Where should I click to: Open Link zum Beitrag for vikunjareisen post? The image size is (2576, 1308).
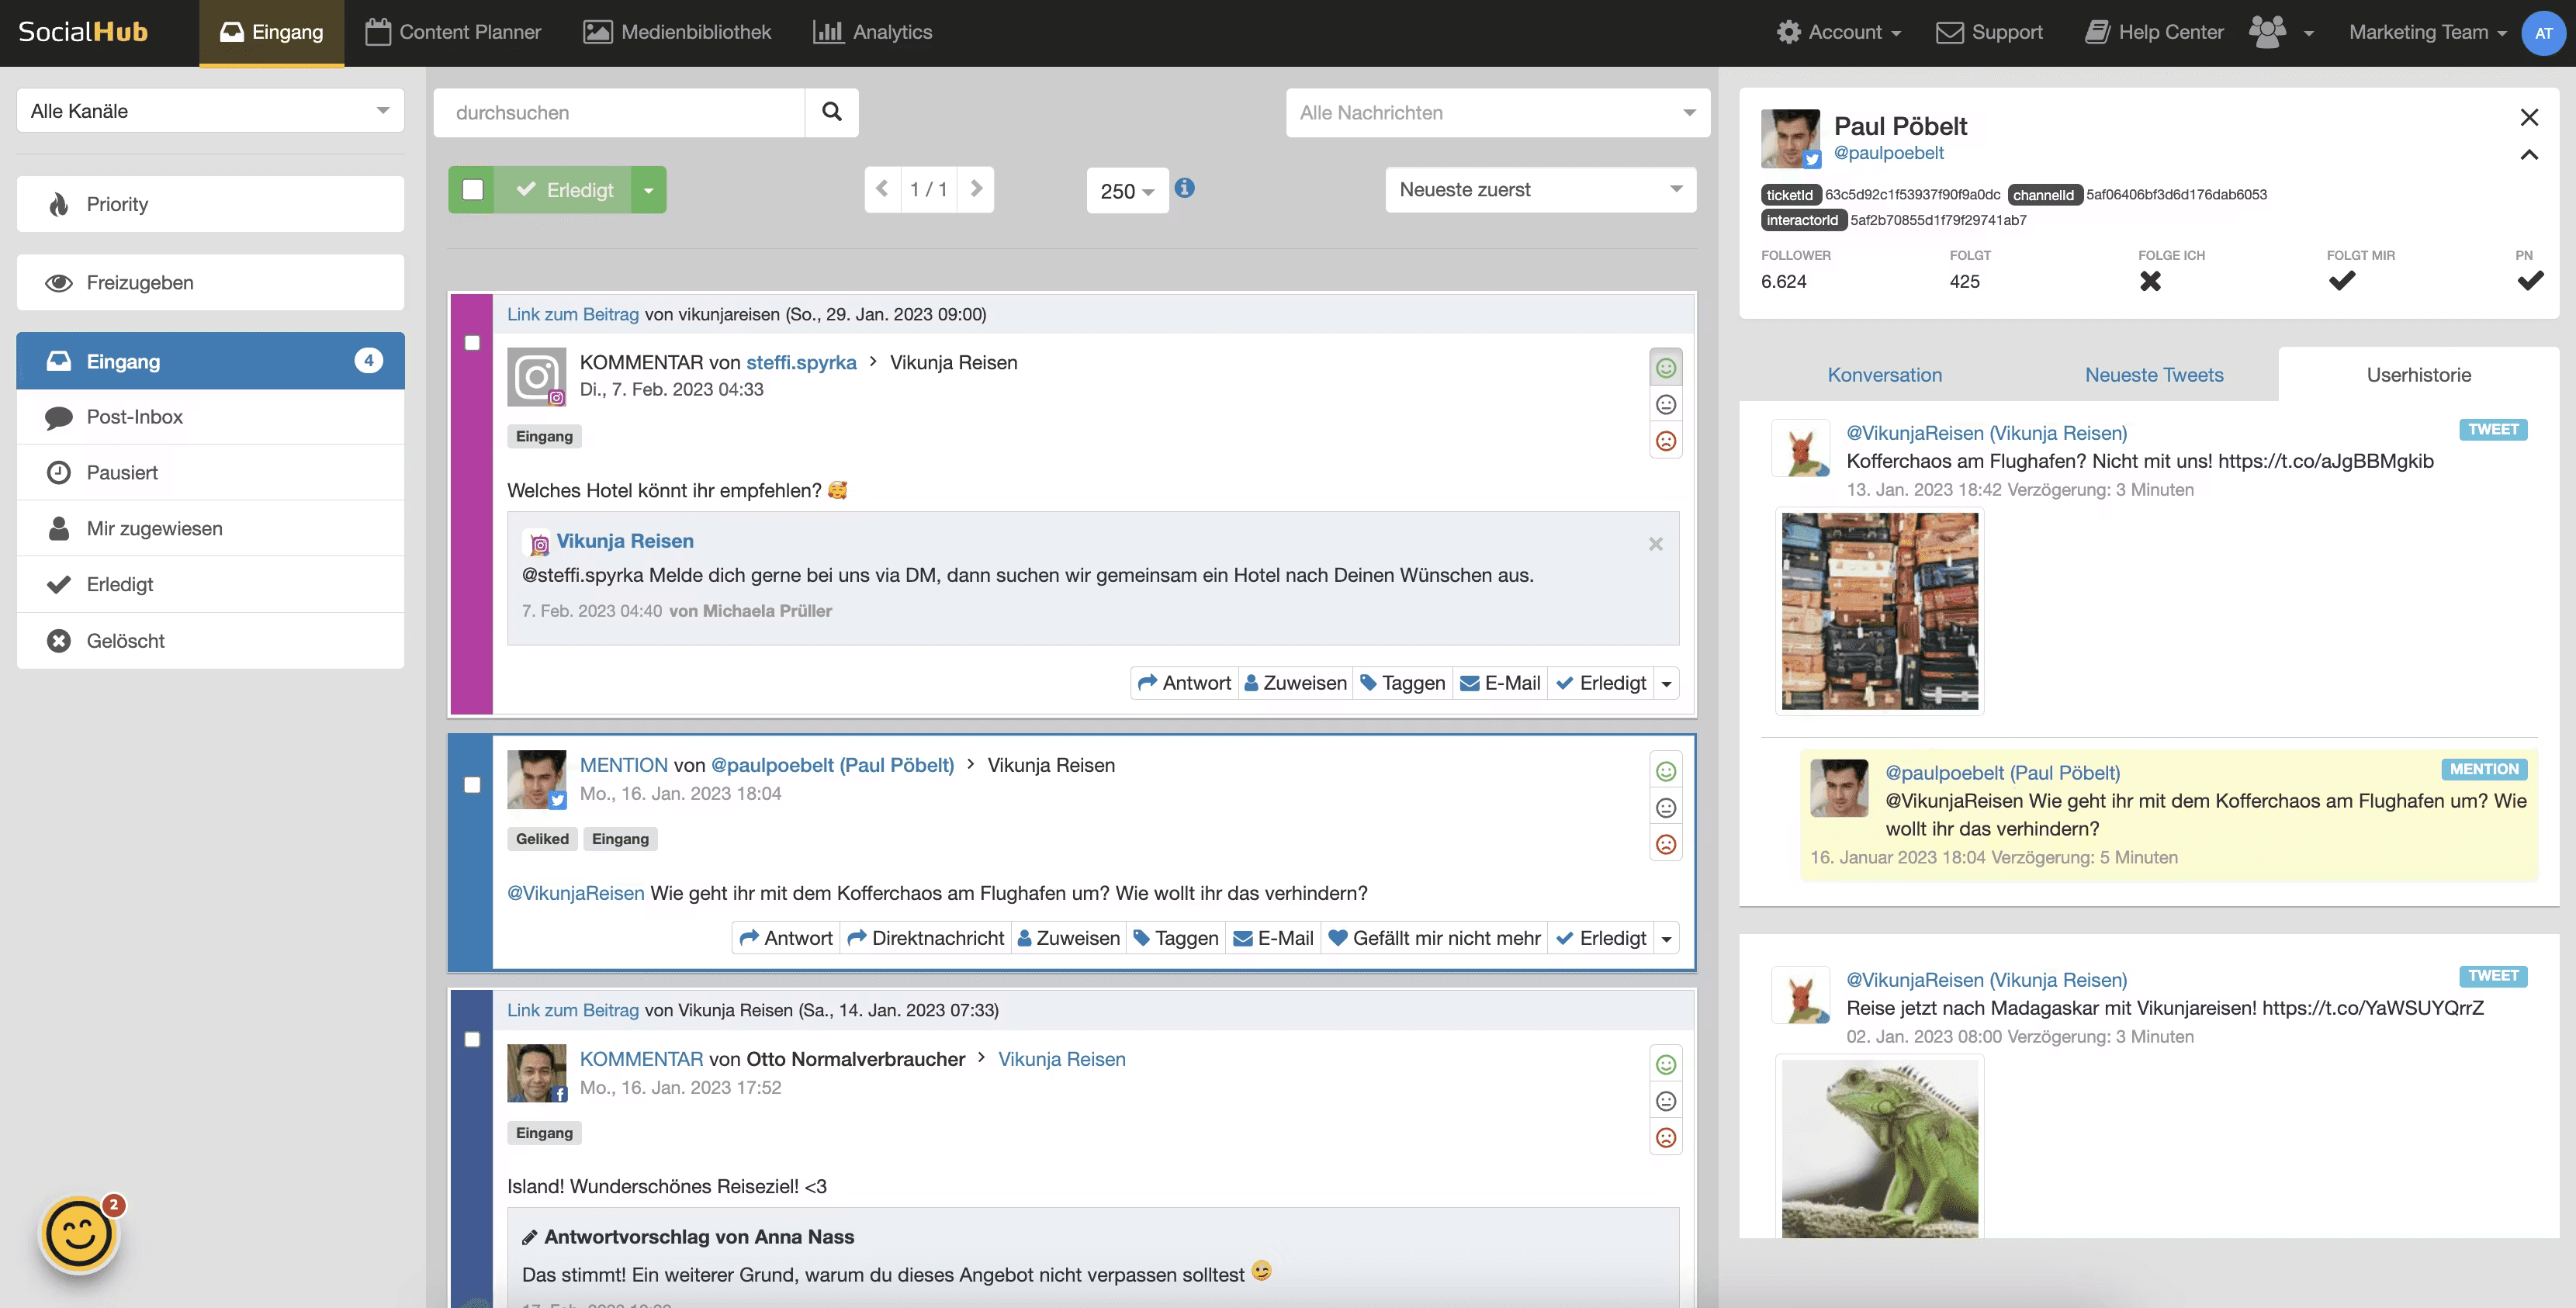[572, 314]
